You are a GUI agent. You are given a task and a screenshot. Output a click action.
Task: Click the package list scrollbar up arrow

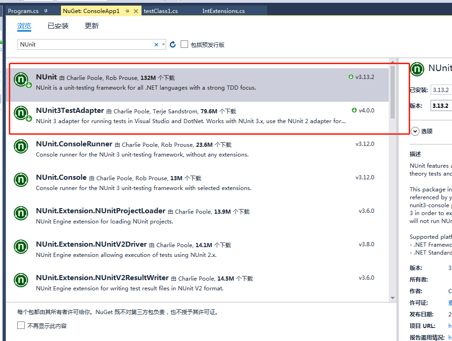392,62
